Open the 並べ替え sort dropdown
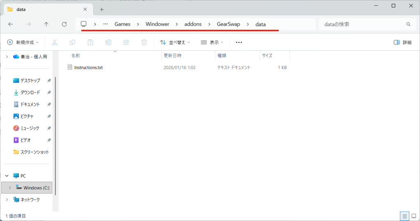The image size is (420, 221). [175, 42]
